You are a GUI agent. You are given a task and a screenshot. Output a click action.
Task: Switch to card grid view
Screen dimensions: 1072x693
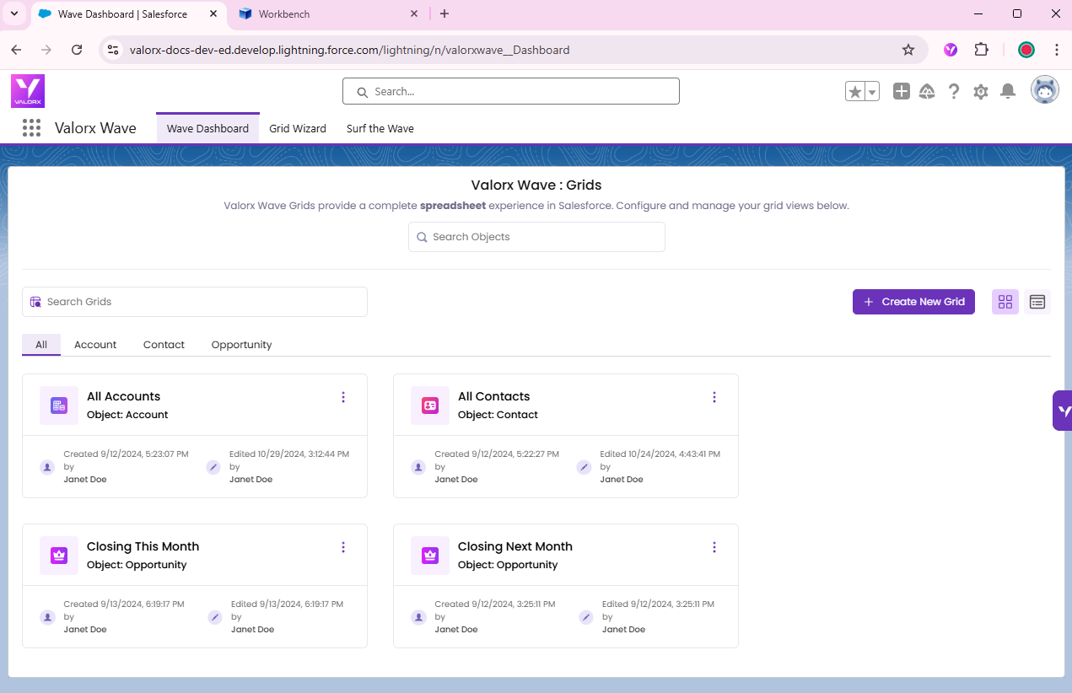(1005, 302)
